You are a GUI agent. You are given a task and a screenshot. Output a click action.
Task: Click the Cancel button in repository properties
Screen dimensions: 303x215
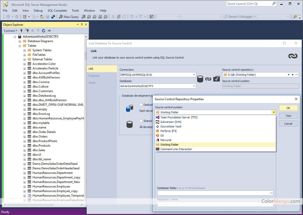point(288,124)
